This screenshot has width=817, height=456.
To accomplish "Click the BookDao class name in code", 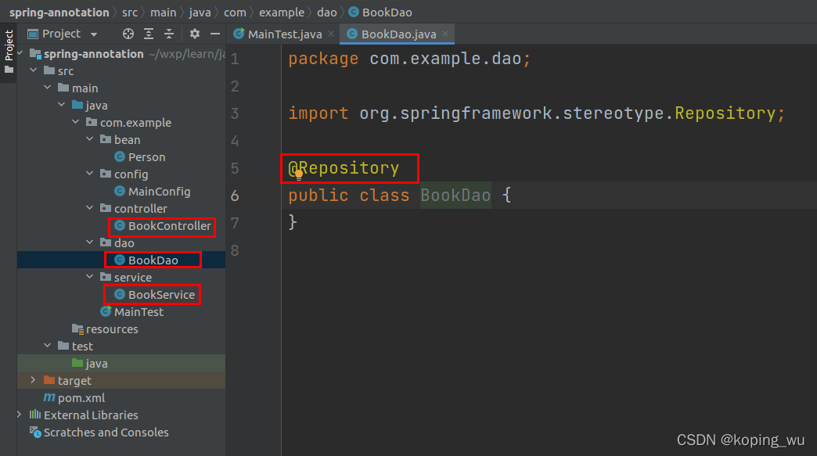I will [x=455, y=196].
